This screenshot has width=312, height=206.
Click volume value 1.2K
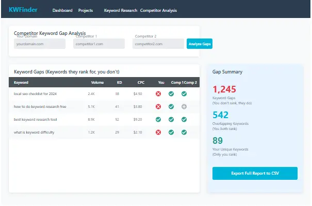(91, 132)
